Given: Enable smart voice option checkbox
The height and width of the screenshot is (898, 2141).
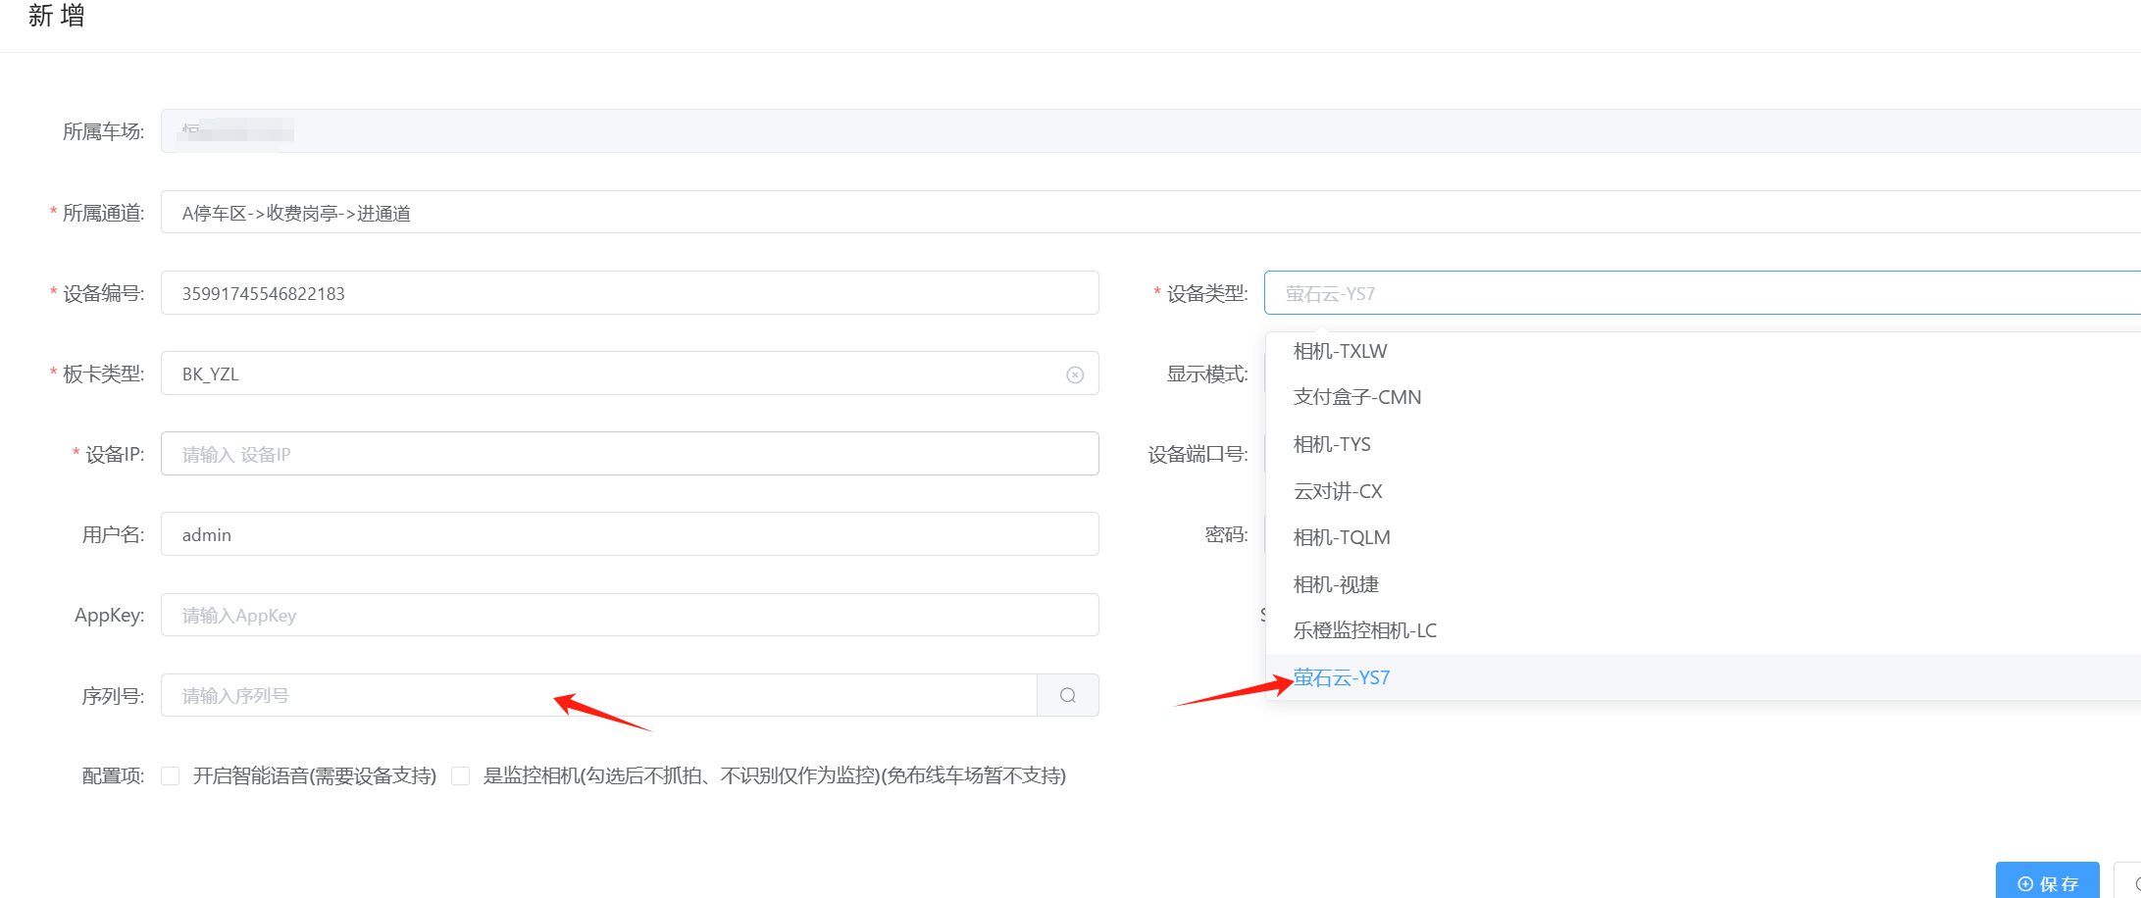Looking at the screenshot, I should pos(171,775).
